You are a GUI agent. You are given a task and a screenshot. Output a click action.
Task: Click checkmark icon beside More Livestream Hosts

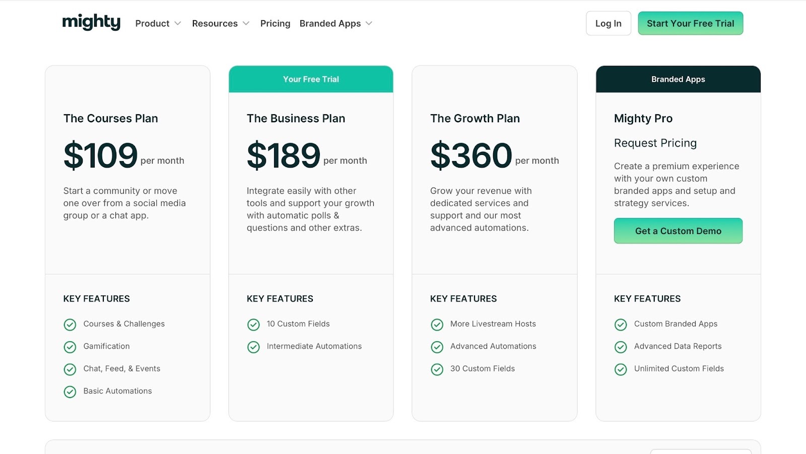tap(437, 325)
